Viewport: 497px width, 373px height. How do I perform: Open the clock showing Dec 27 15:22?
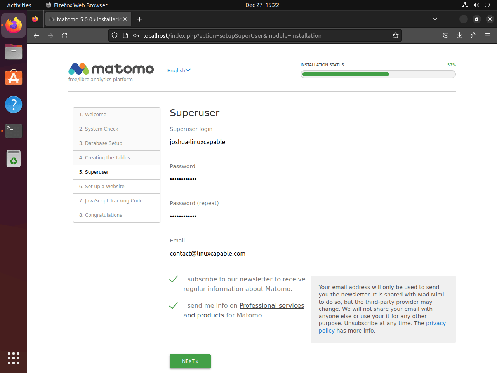click(x=262, y=5)
